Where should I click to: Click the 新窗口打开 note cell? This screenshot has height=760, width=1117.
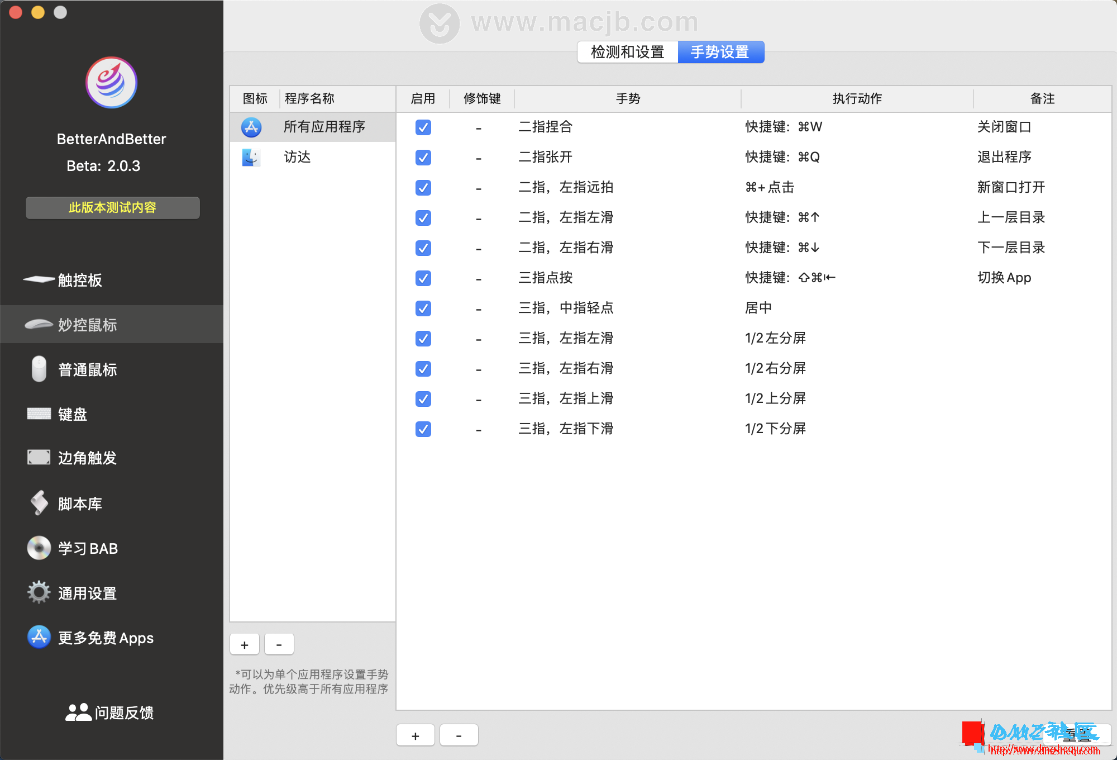point(1011,188)
